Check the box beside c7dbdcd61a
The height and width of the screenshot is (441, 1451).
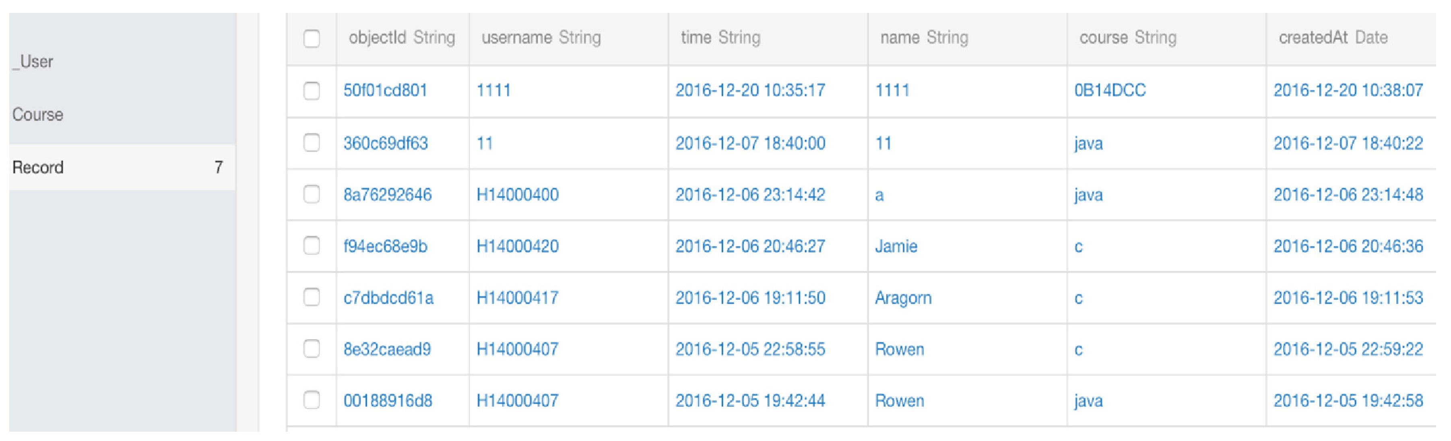312,297
